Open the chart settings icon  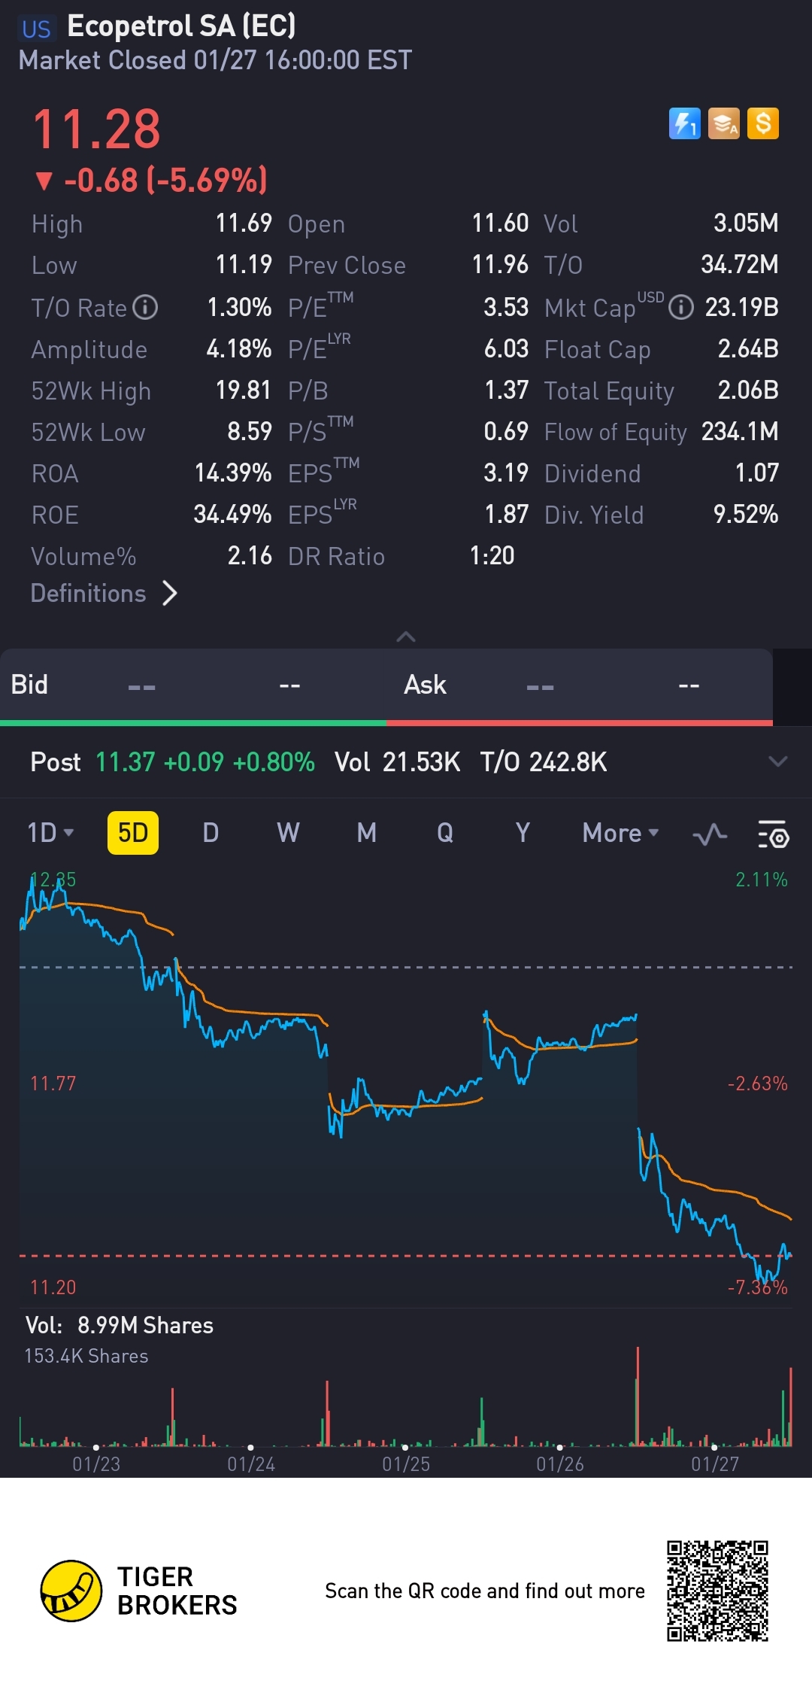tap(773, 834)
